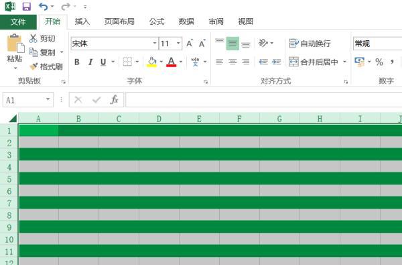Increase font size with the larger A icon
This screenshot has height=265, width=402.
click(190, 44)
